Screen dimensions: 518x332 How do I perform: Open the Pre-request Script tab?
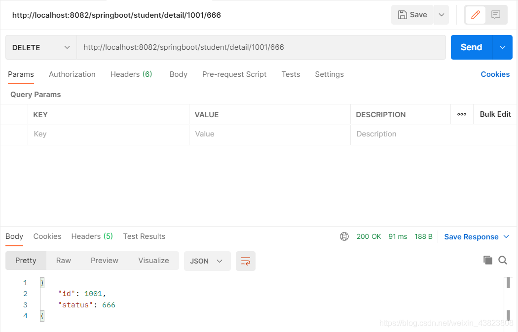pyautogui.click(x=234, y=74)
